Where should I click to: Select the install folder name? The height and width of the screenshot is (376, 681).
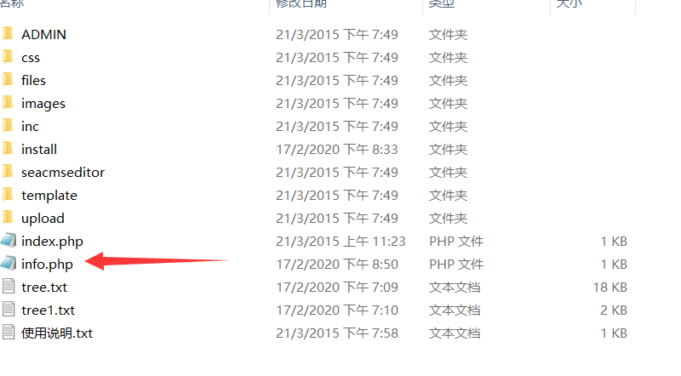pos(39,150)
